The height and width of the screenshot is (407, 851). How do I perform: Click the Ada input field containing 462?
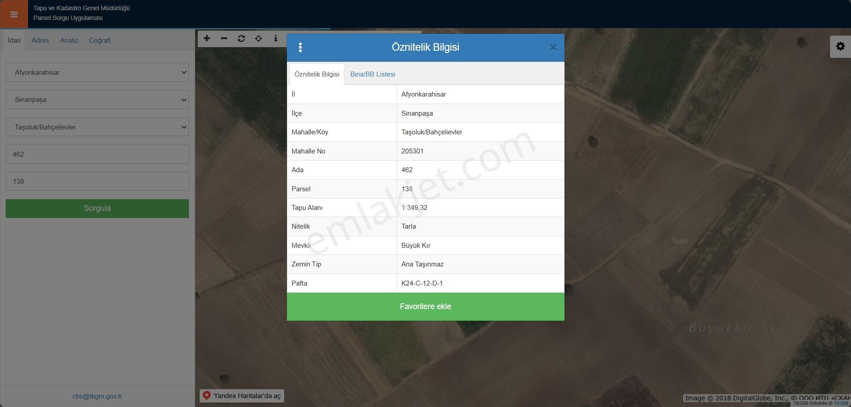[x=97, y=154]
